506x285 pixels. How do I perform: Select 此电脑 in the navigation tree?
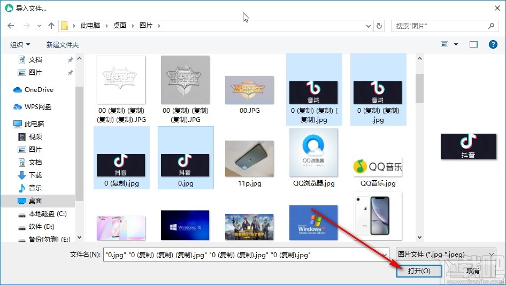click(29, 124)
